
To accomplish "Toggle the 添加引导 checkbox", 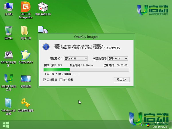I will coord(94,58).
